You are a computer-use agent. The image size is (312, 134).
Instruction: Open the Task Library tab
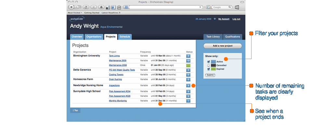click(x=213, y=37)
